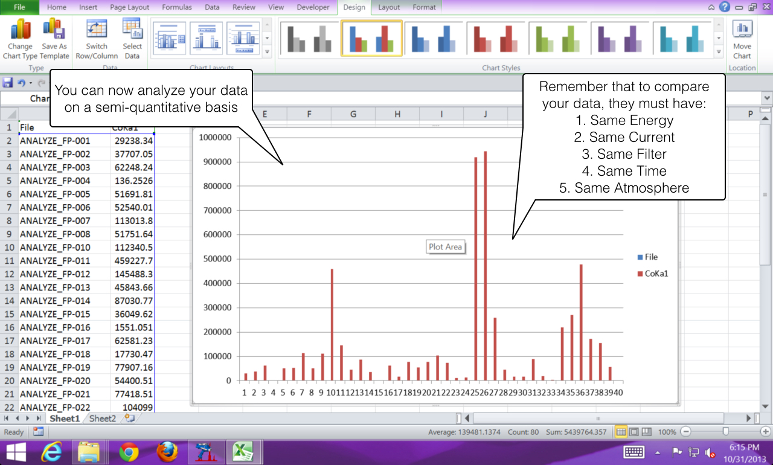The height and width of the screenshot is (465, 773).
Task: Open the File menu button
Action: click(x=19, y=7)
